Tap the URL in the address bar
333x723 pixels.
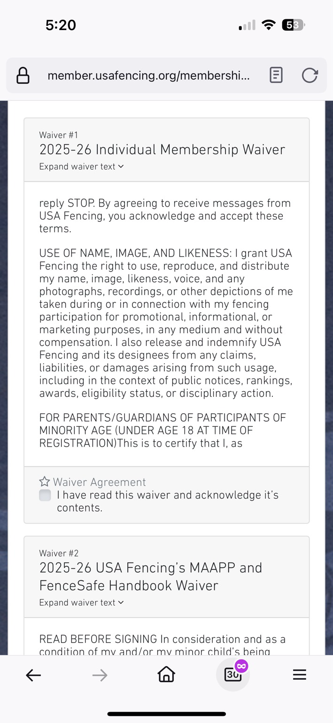[x=148, y=75]
